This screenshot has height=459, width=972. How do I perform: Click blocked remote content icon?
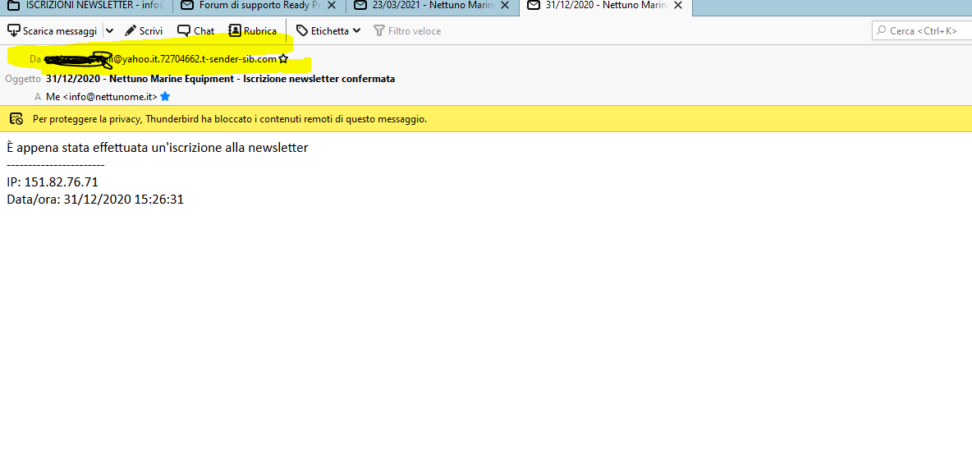pos(16,118)
